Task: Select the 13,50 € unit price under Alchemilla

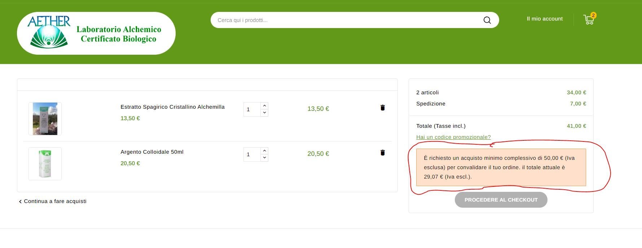Action: pos(130,118)
